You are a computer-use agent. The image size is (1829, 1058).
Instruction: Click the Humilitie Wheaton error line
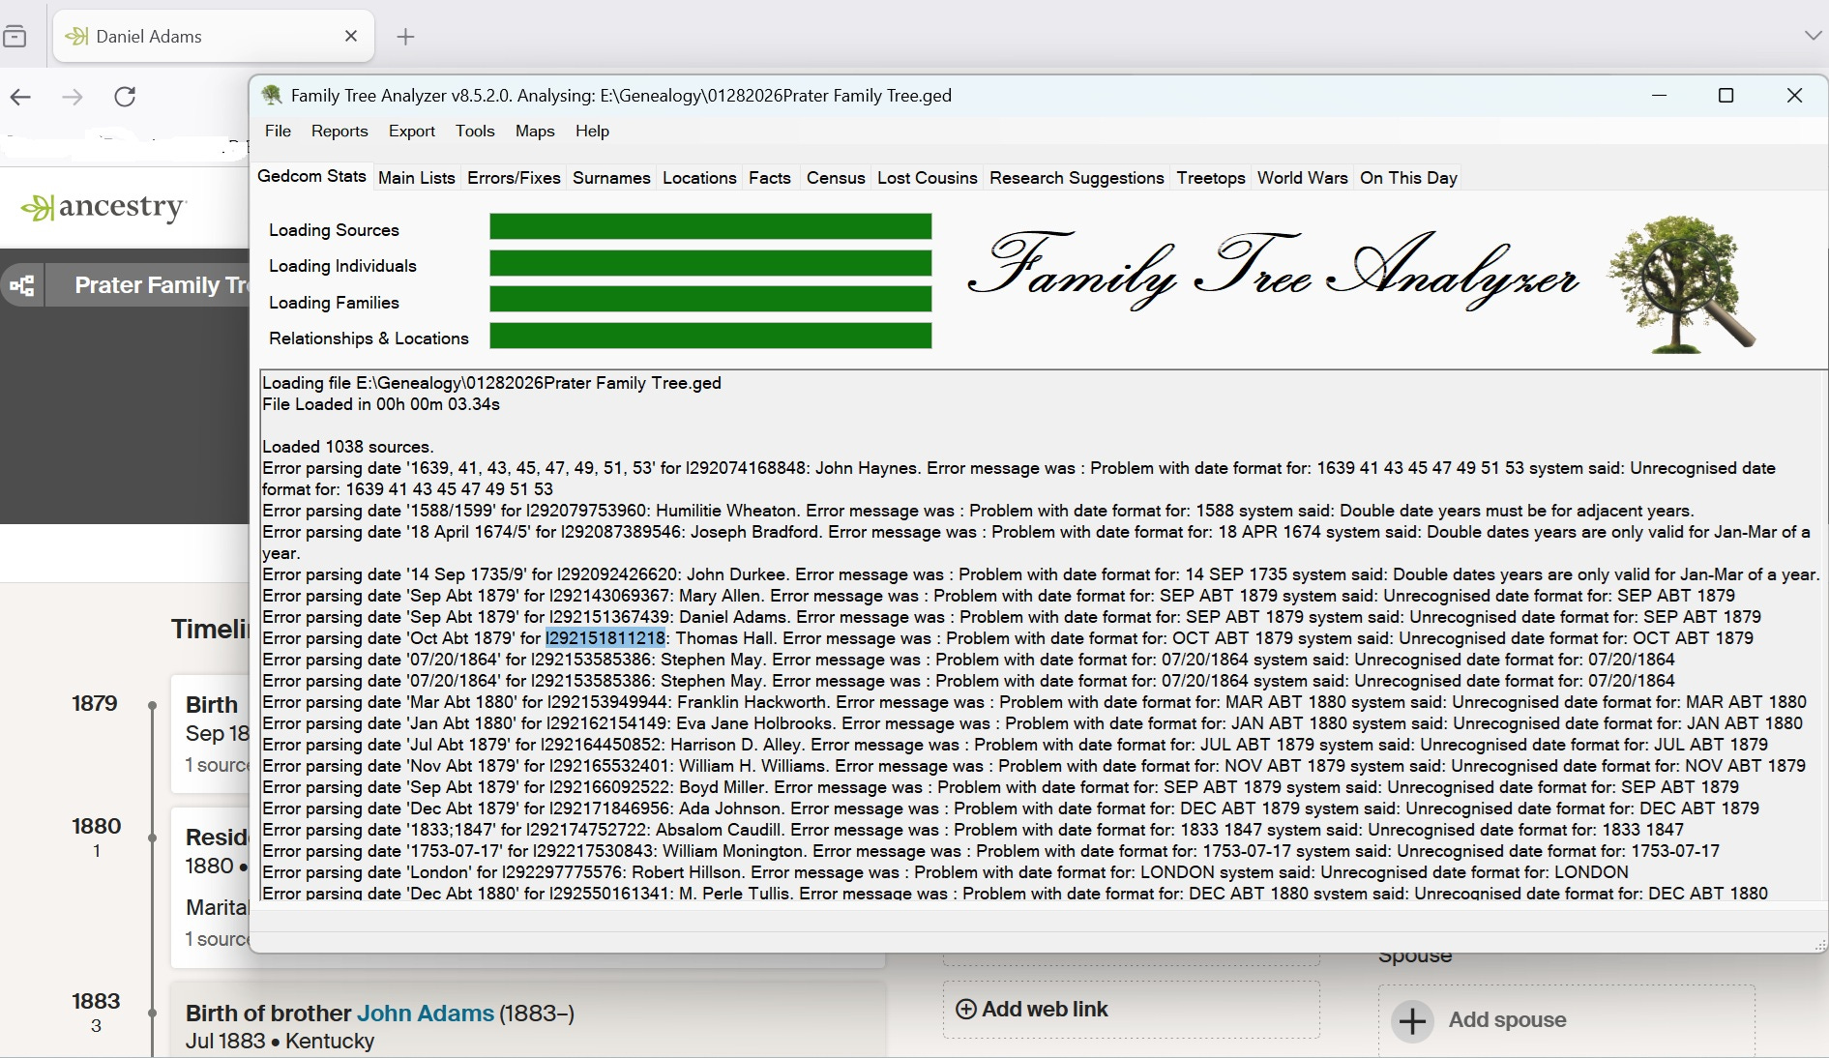[x=978, y=511]
